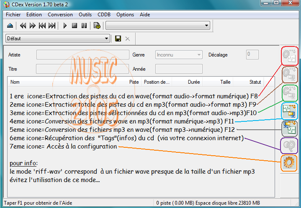The height and width of the screenshot is (208, 301).
Task: Open the Aide menu
Action: tap(145, 15)
